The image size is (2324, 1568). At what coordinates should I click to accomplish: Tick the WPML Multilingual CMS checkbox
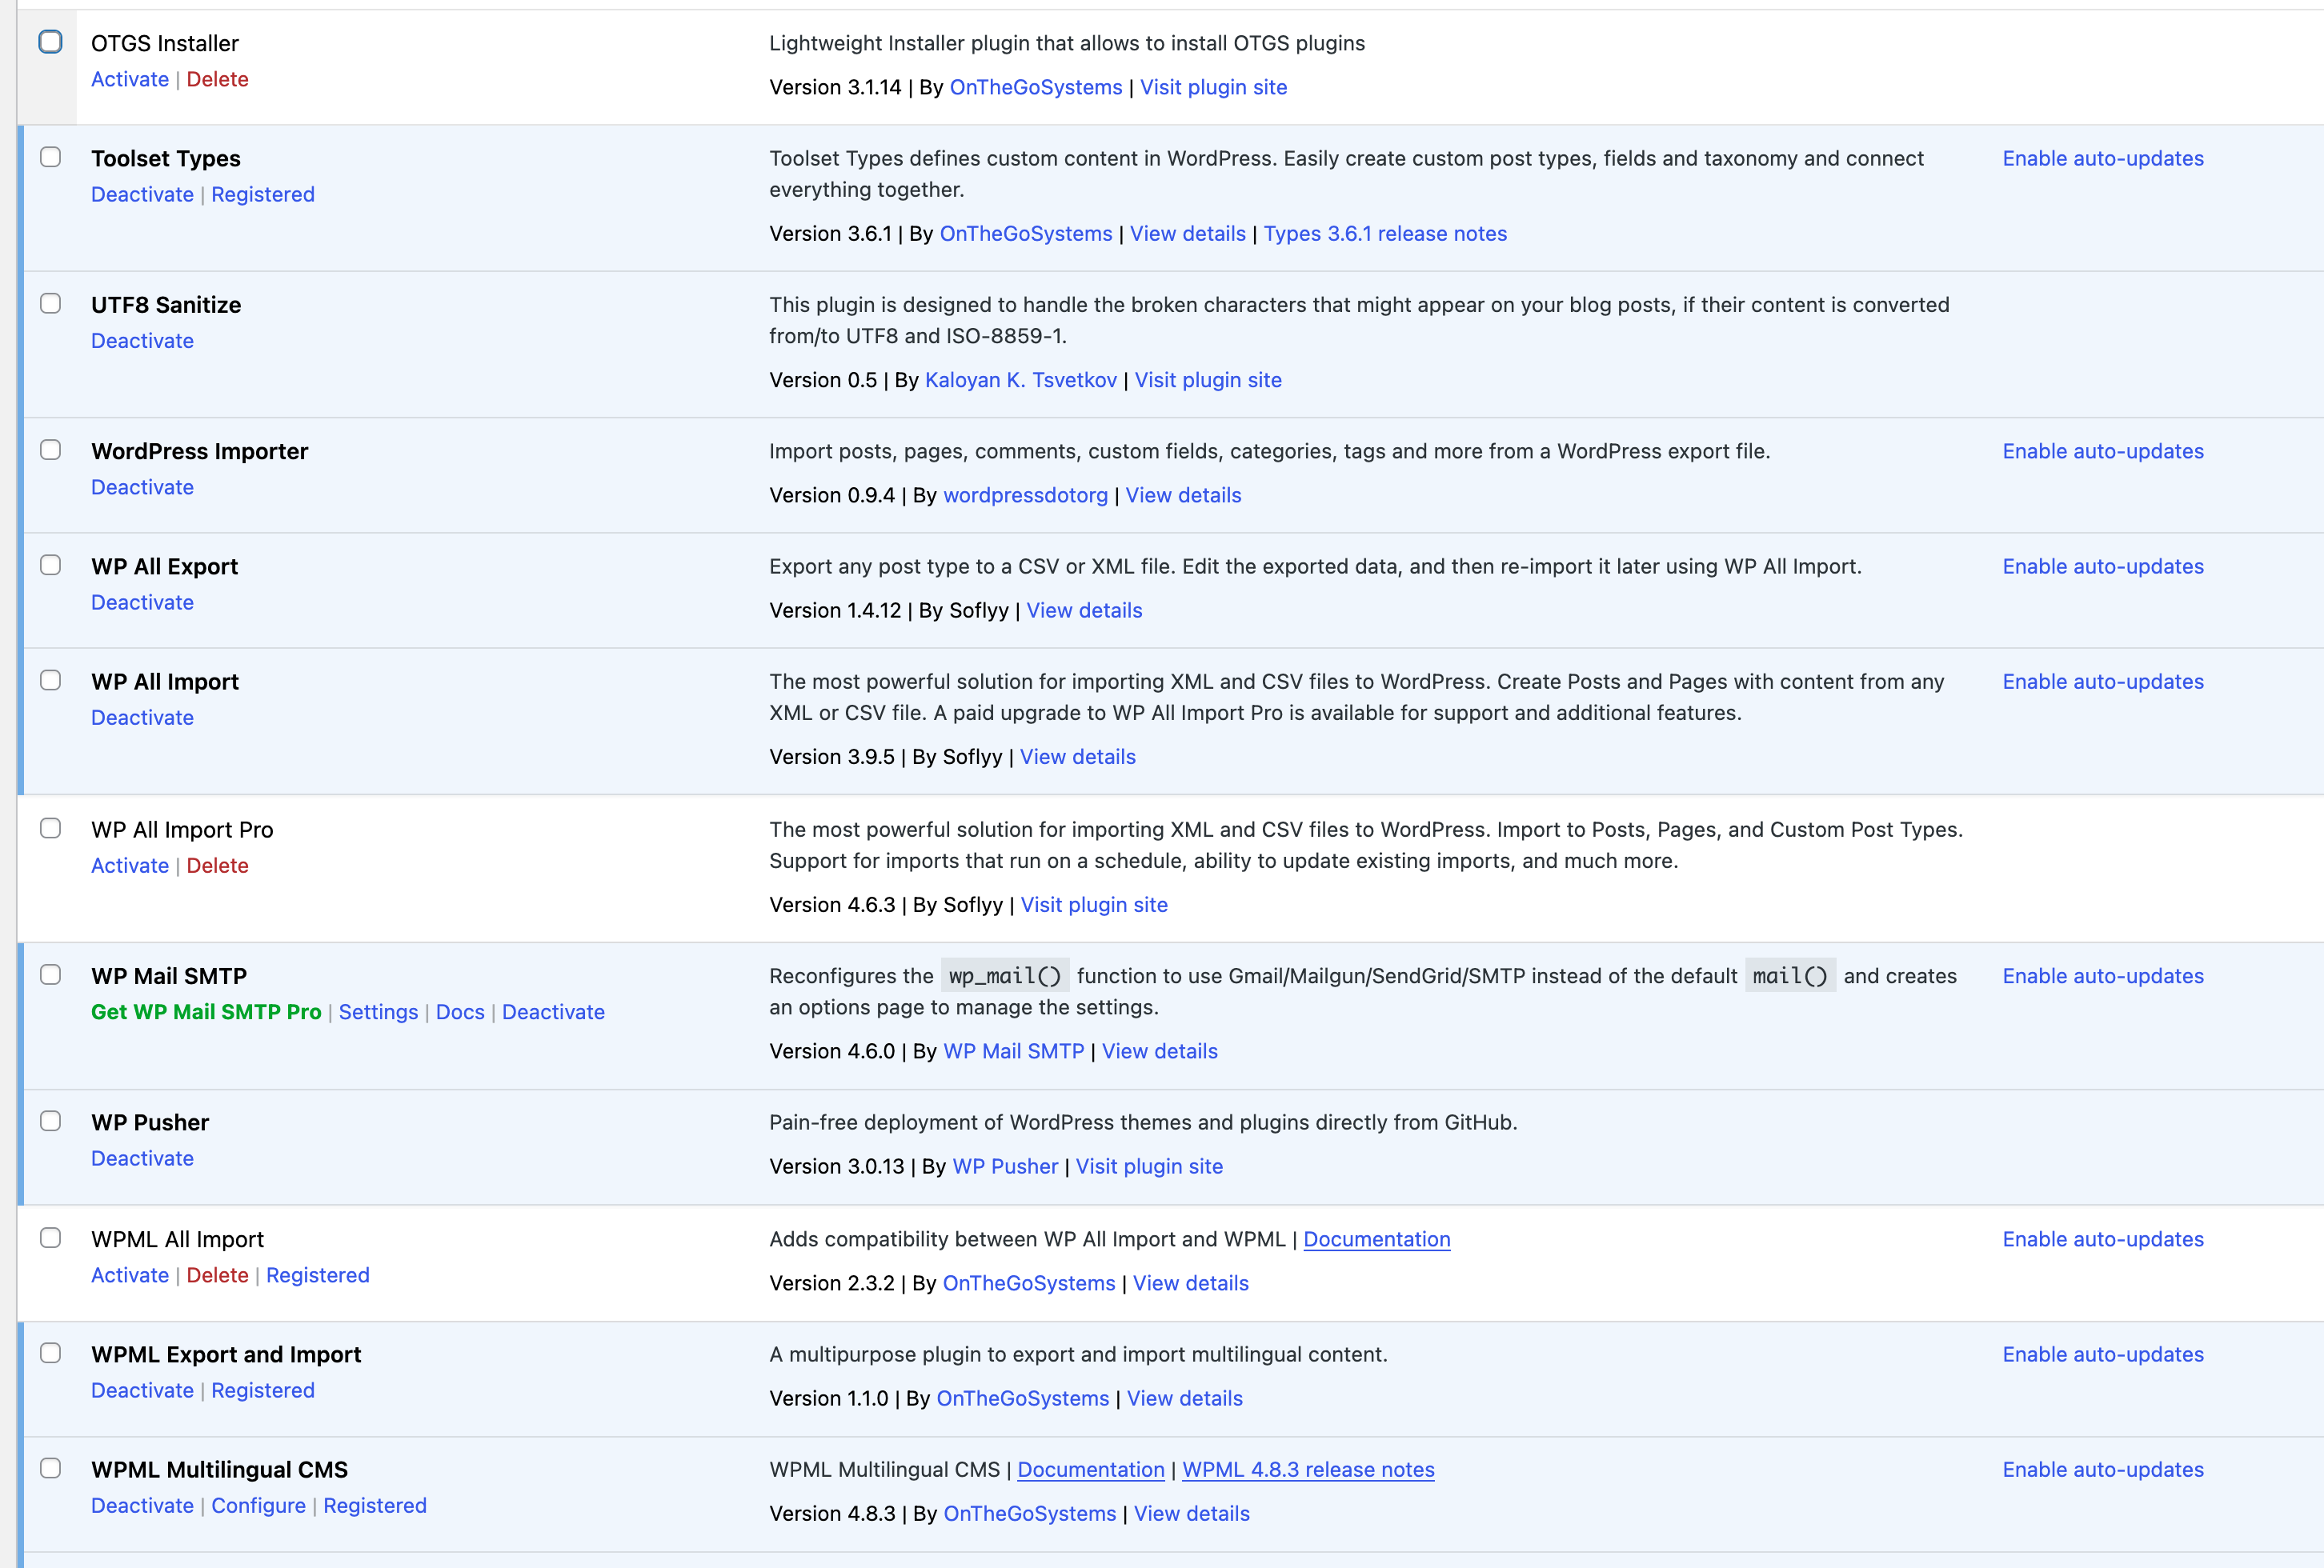click(50, 1468)
